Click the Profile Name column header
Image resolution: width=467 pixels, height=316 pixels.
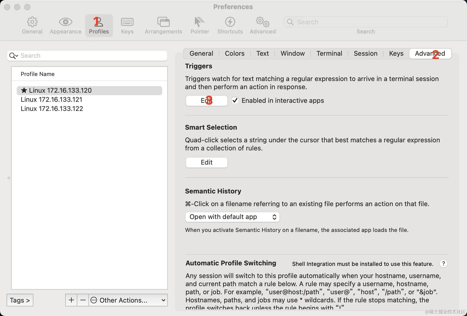89,74
